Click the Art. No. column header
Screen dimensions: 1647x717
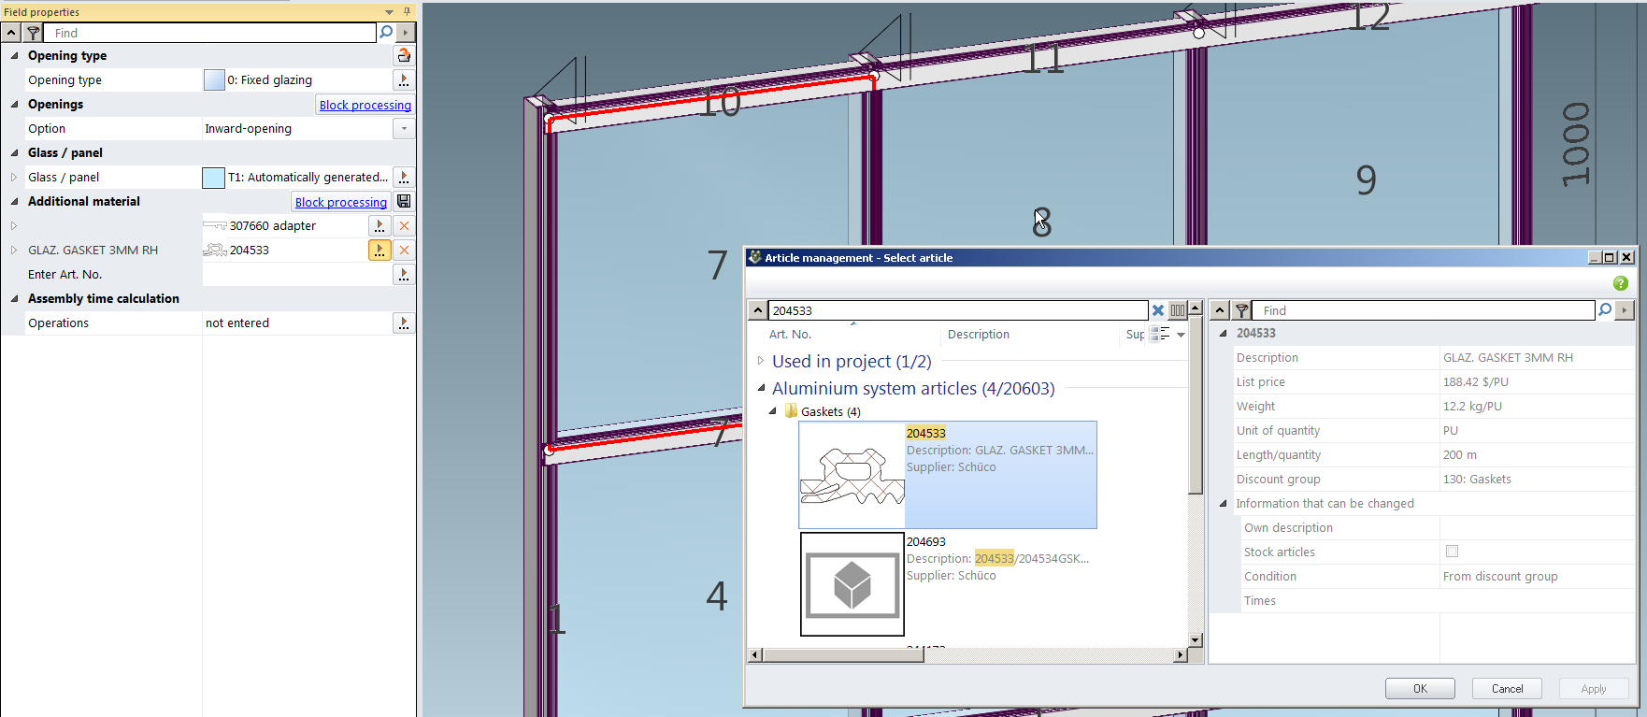click(x=790, y=335)
